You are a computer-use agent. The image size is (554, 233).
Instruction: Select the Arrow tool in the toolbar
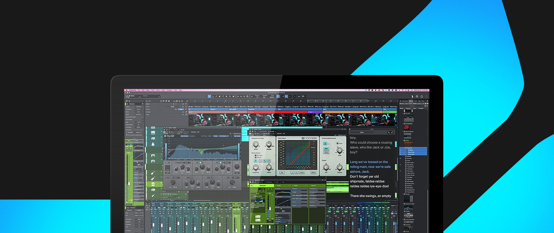pos(209,96)
